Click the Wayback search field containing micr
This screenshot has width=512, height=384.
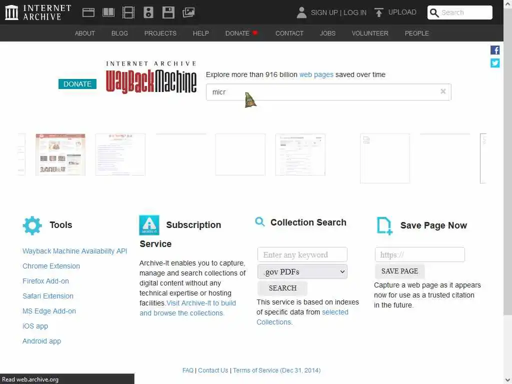[x=328, y=92]
